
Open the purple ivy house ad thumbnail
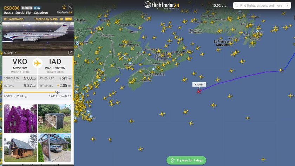[x=20, y=119]
